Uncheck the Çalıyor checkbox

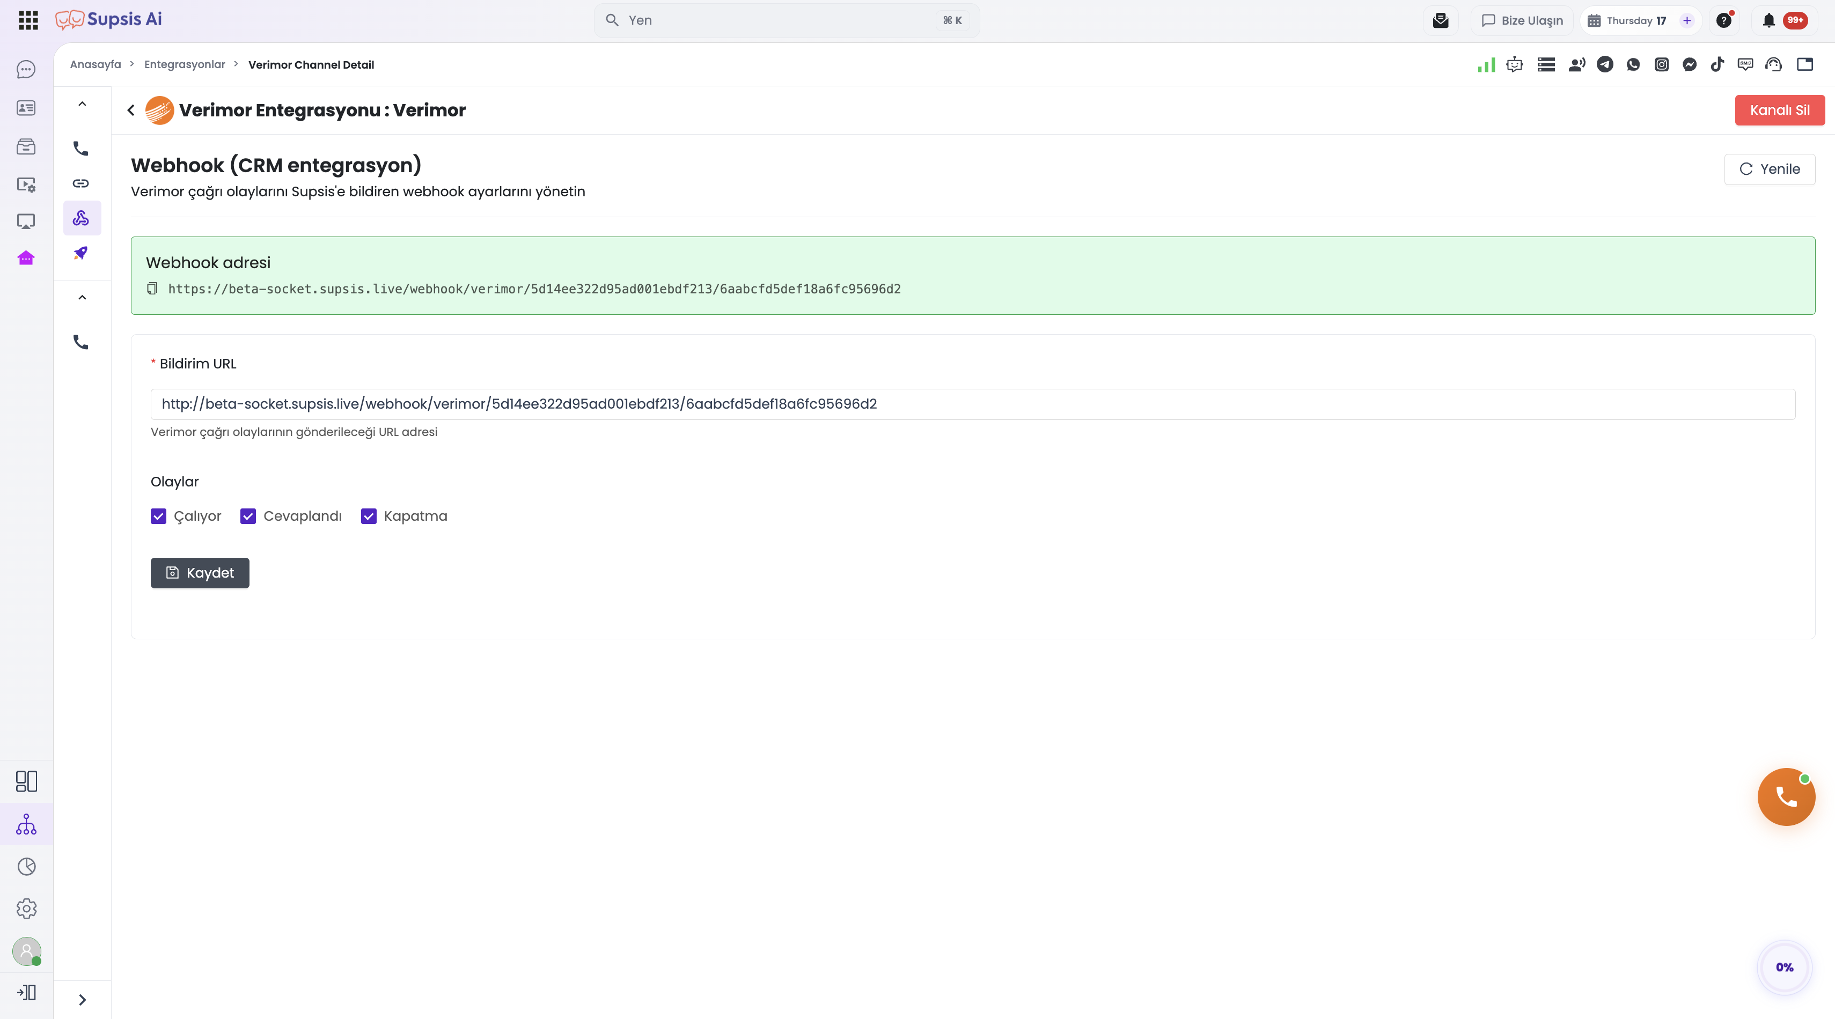(159, 516)
